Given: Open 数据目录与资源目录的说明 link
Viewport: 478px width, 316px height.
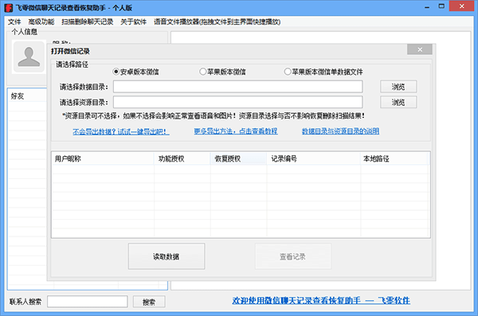Looking at the screenshot, I should [x=340, y=131].
